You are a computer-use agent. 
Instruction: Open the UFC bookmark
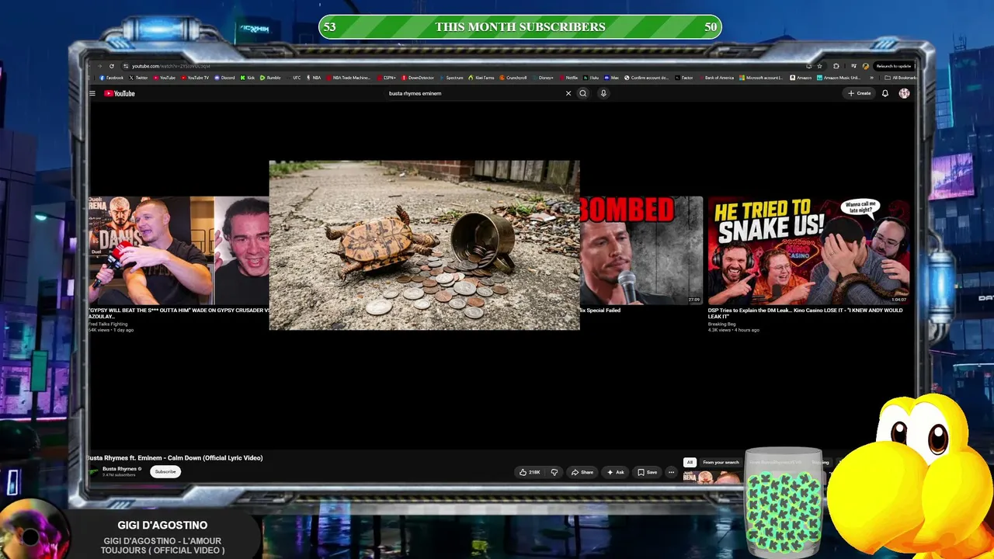coord(294,78)
